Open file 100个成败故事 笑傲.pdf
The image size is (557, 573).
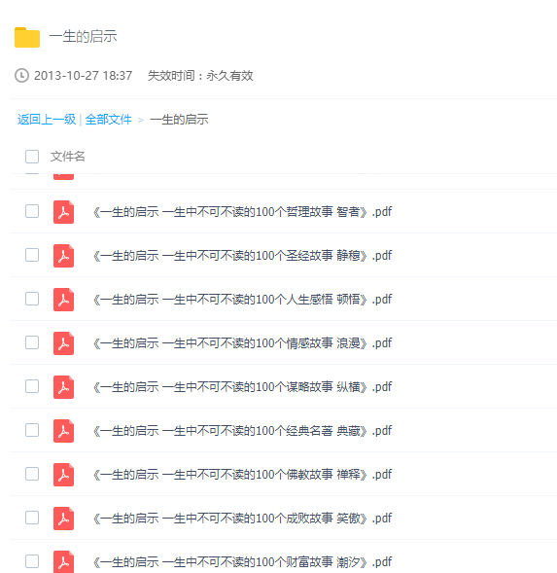242,519
